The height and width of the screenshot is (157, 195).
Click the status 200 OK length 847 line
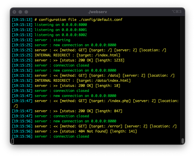pos(67,111)
